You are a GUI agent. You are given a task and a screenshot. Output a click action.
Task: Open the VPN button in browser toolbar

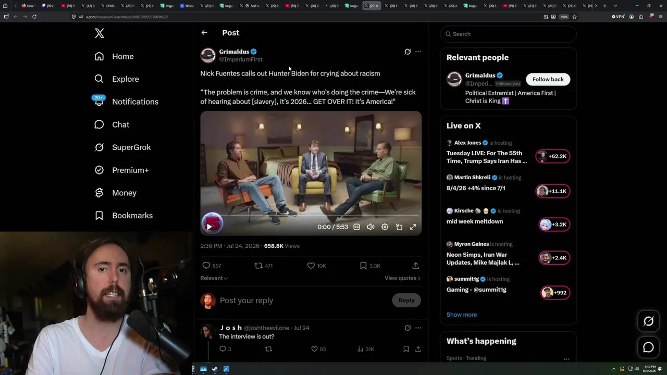(x=618, y=17)
